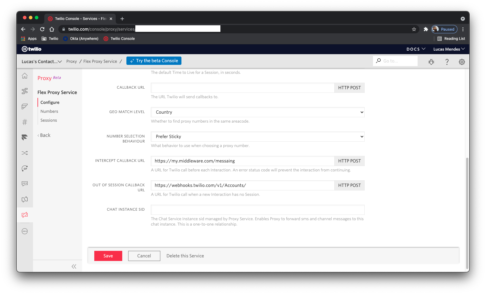Click Try the beta Console button
The height and width of the screenshot is (294, 486).
coord(154,61)
